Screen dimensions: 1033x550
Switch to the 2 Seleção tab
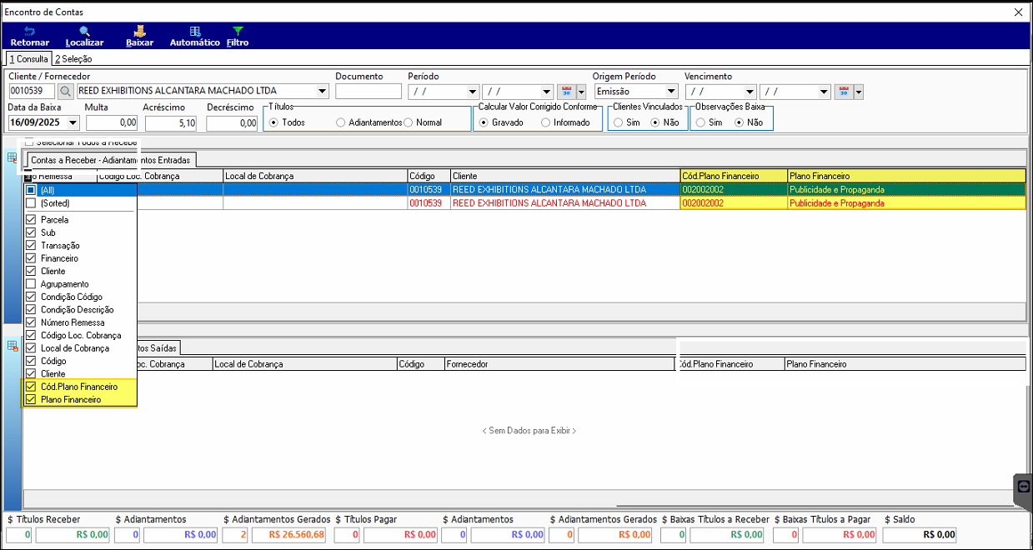(x=73, y=59)
